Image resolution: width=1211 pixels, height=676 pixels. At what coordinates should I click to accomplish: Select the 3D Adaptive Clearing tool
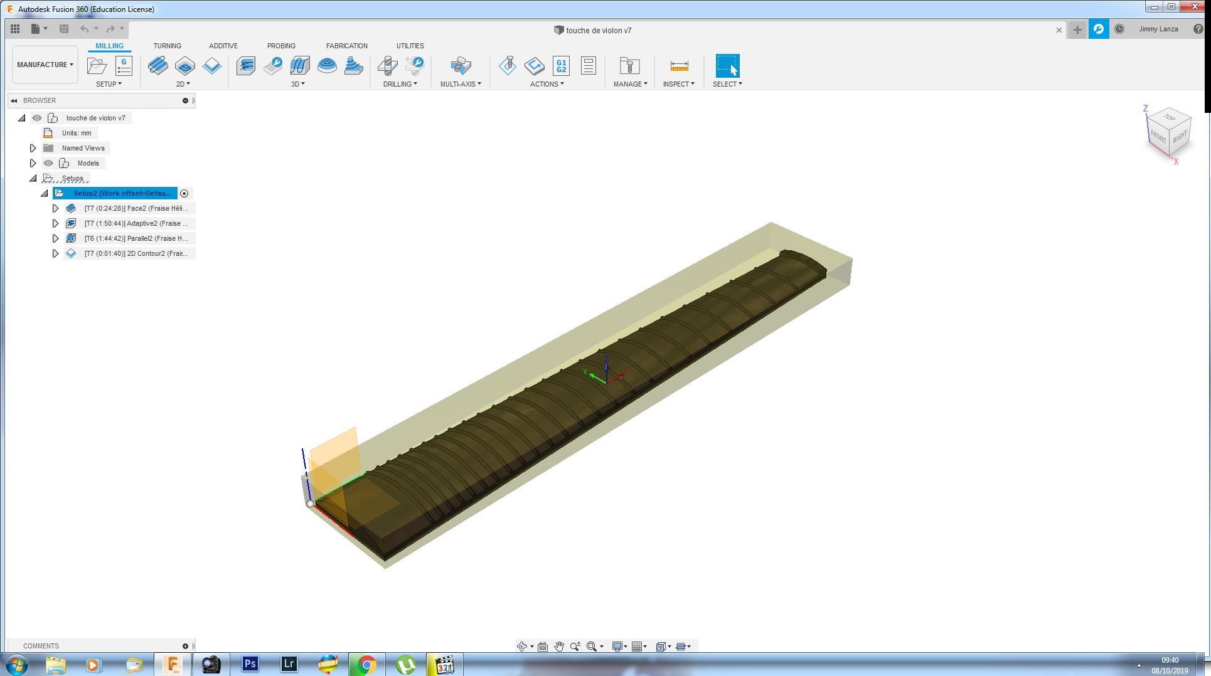[246, 66]
